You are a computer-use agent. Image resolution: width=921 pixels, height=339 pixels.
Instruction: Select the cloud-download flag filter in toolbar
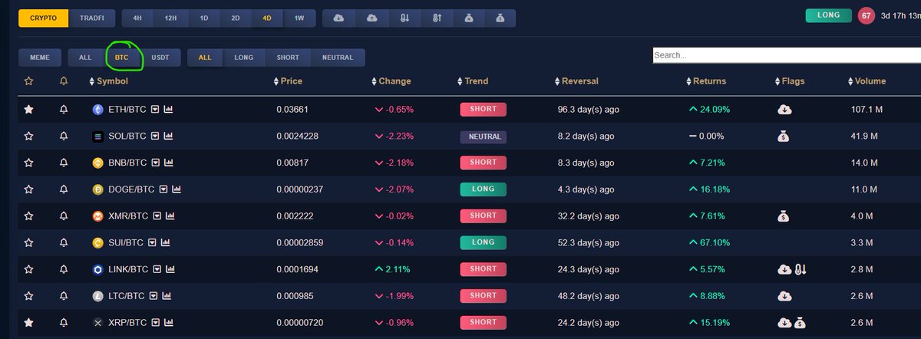(339, 18)
